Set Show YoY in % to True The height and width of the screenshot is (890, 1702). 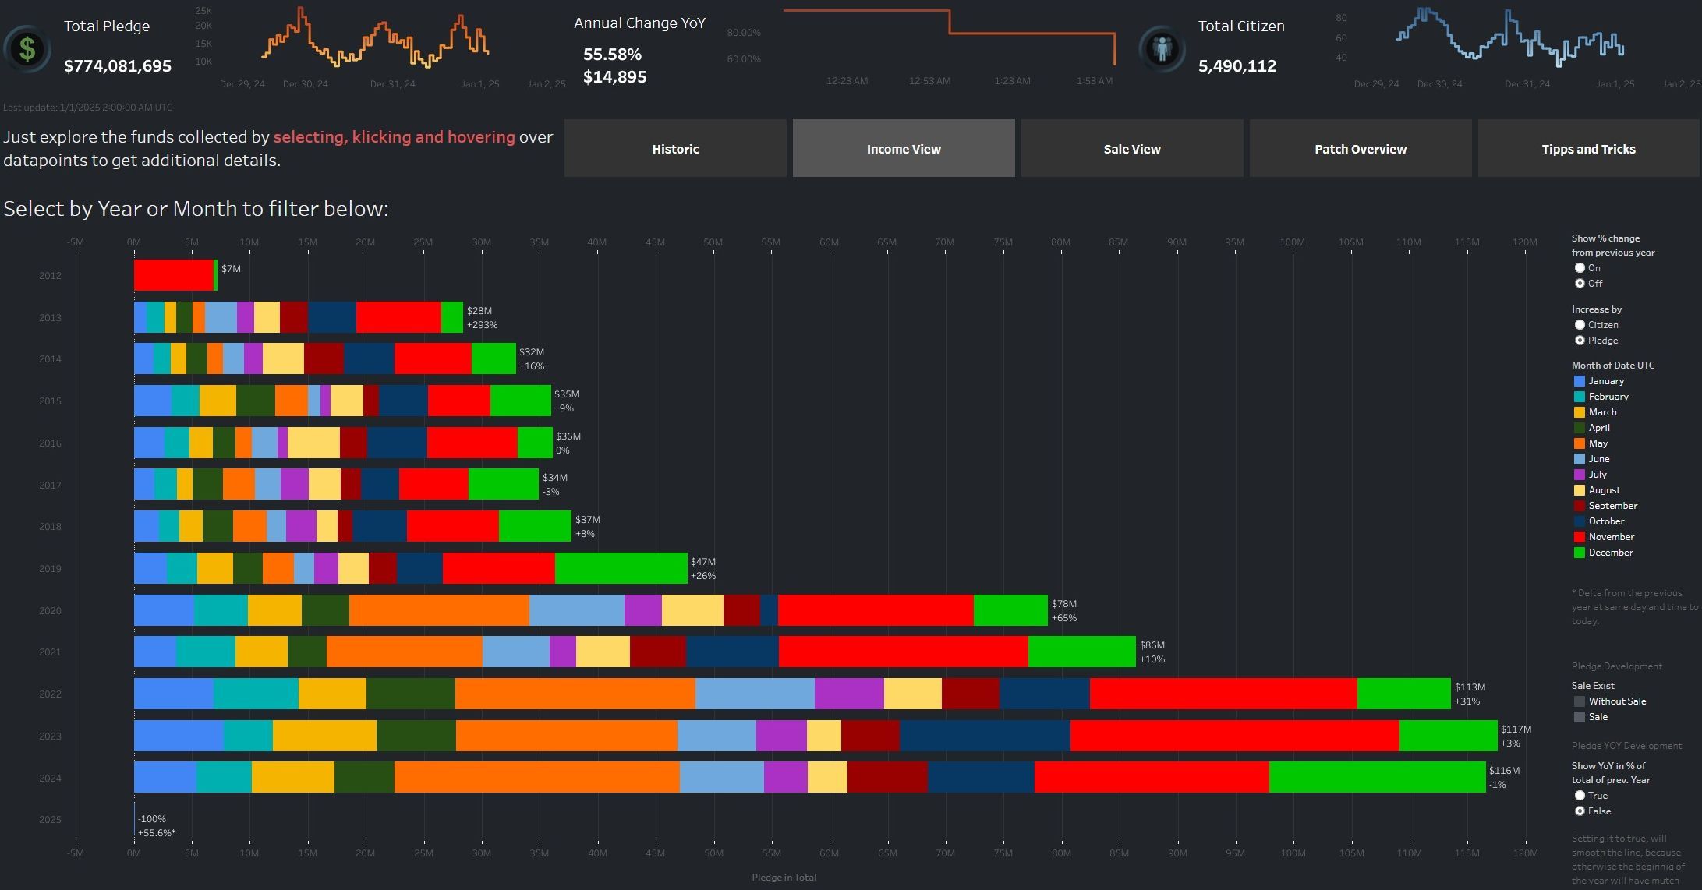coord(1580,796)
